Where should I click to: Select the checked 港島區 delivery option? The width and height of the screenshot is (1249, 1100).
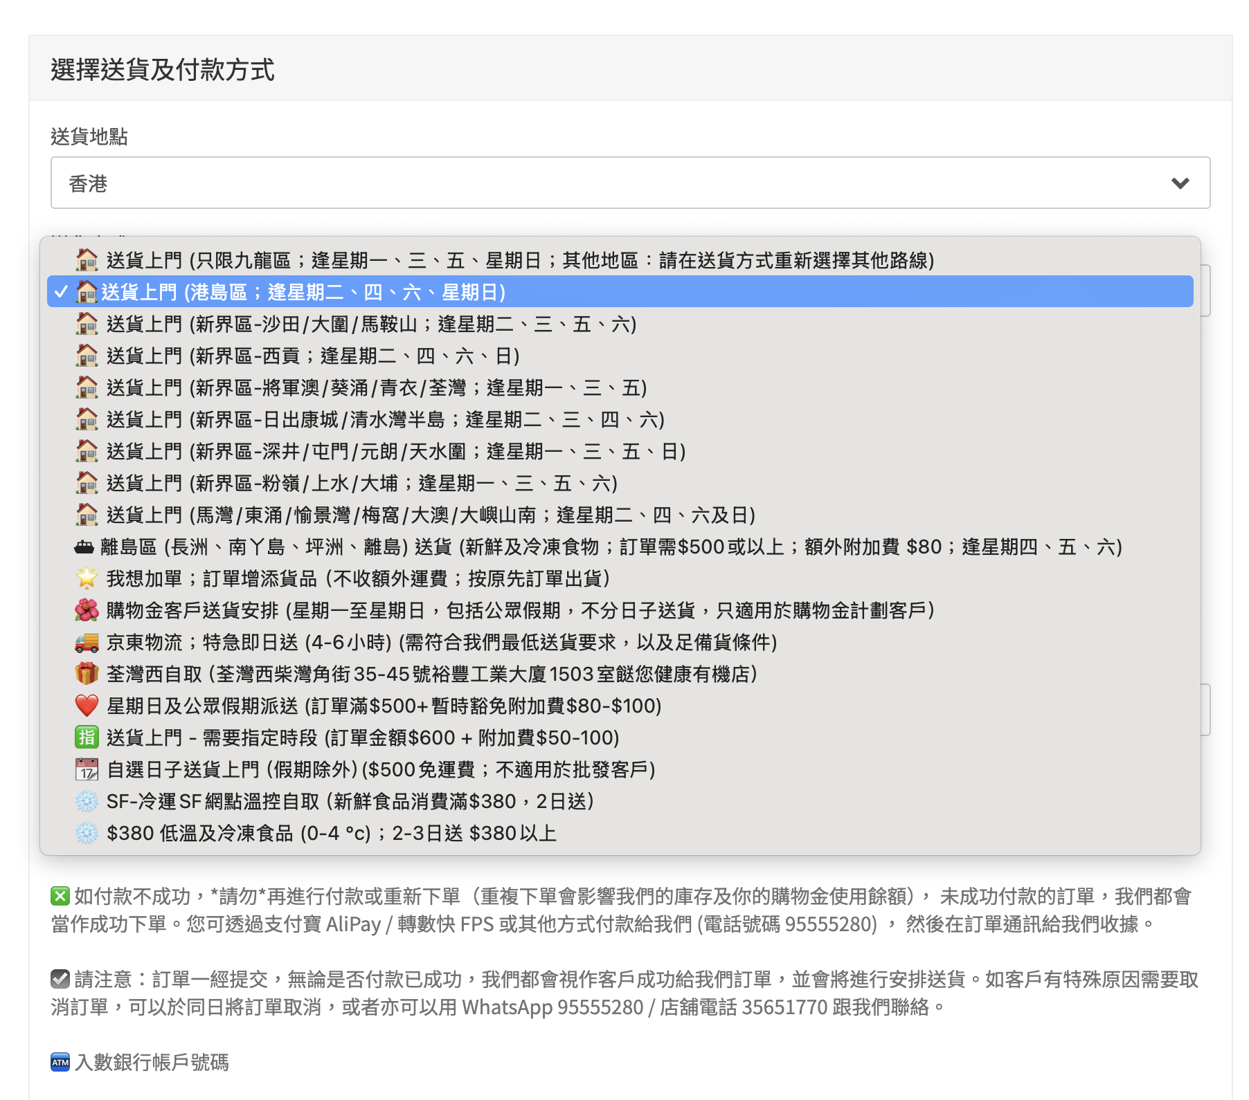click(x=303, y=292)
